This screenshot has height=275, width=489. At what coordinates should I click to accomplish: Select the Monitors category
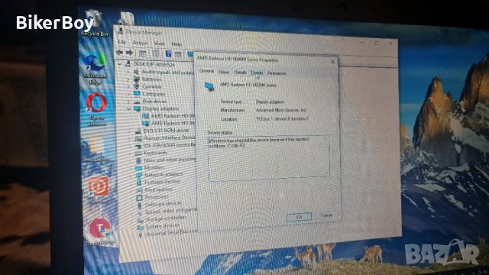point(154,167)
